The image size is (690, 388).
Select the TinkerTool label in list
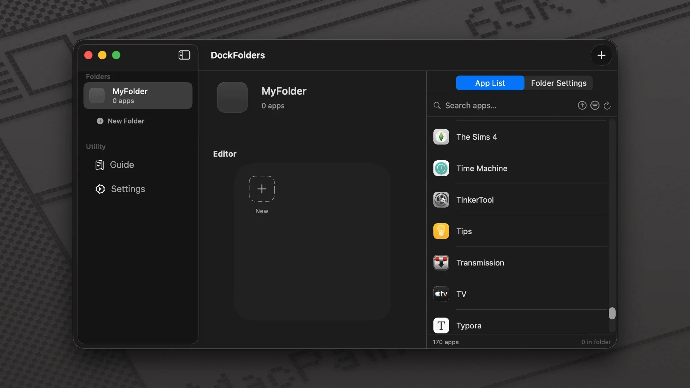[475, 200]
